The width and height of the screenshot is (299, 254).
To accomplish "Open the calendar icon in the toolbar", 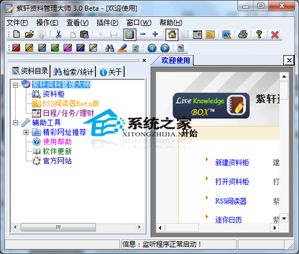I will pyautogui.click(x=197, y=34).
